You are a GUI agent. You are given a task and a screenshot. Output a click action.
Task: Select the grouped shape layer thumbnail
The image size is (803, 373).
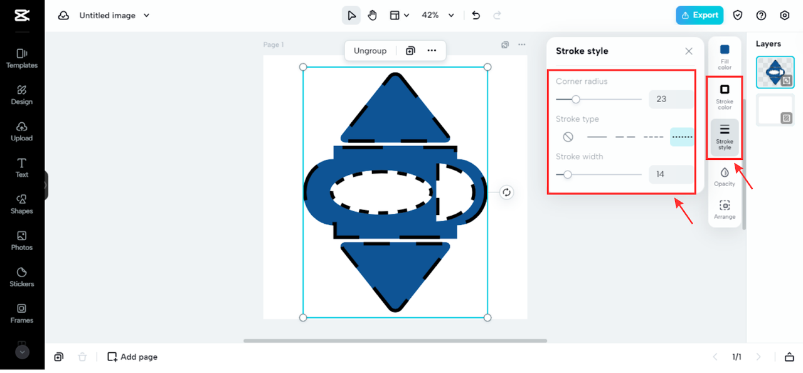(775, 72)
